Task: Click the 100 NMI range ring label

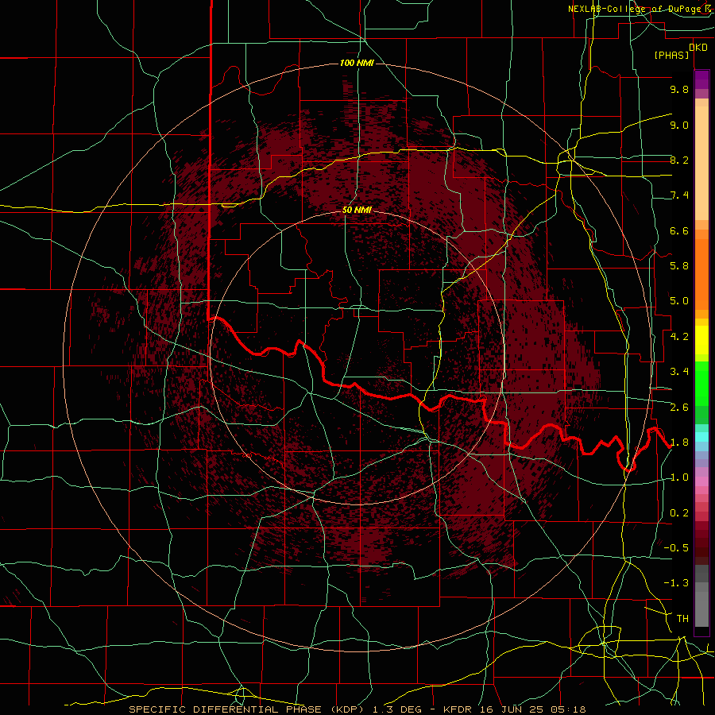Action: (357, 63)
